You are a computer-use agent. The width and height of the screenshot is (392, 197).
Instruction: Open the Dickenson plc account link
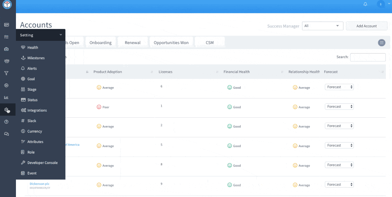pos(40,184)
